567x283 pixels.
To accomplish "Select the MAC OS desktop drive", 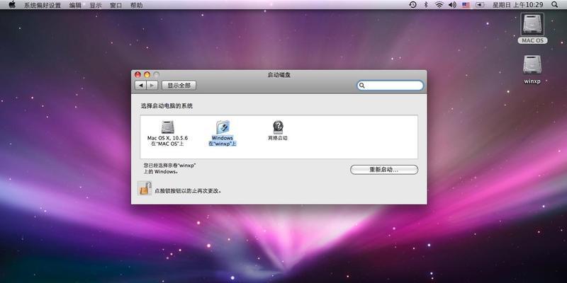I will click(532, 28).
